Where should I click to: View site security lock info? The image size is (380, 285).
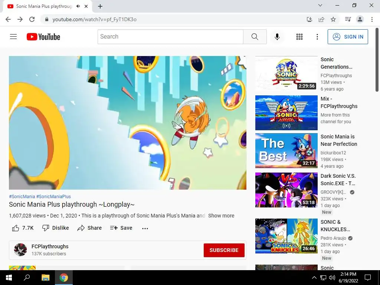[46, 19]
